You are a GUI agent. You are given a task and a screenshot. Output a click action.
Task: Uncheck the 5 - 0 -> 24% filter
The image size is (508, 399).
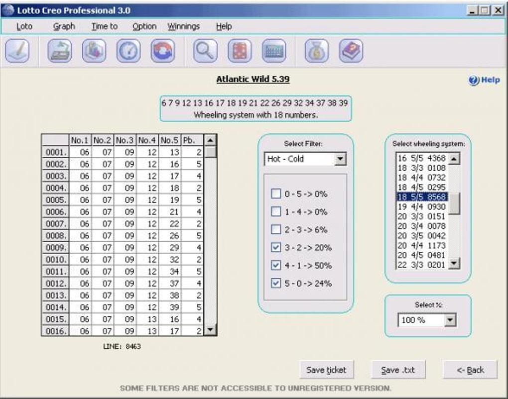[276, 283]
